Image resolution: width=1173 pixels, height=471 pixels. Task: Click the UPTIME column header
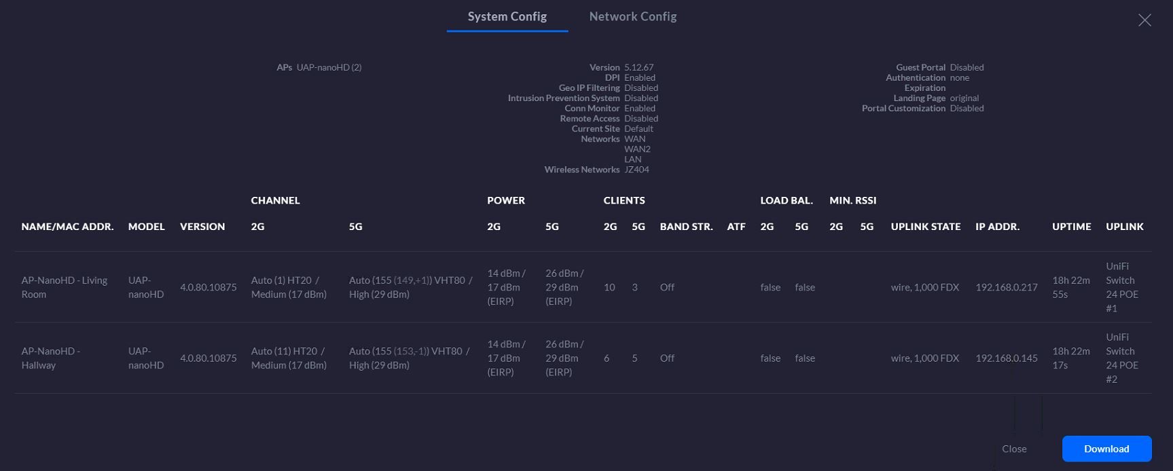click(x=1071, y=227)
